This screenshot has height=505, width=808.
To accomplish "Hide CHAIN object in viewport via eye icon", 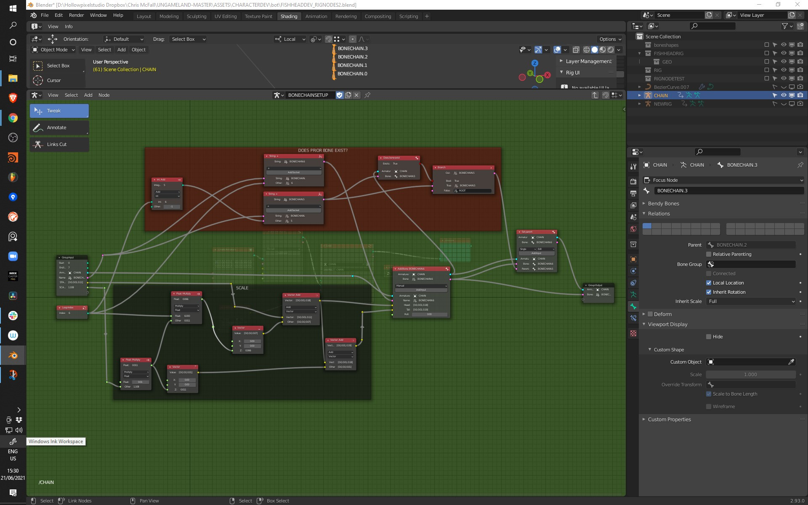I will [x=783, y=96].
